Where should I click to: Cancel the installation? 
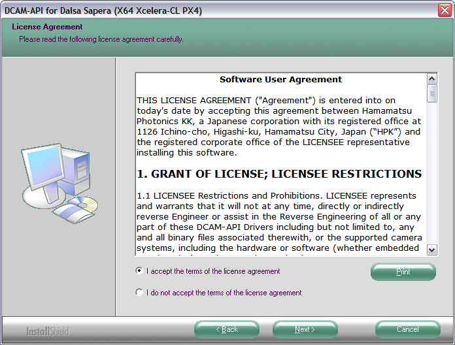pos(407,329)
